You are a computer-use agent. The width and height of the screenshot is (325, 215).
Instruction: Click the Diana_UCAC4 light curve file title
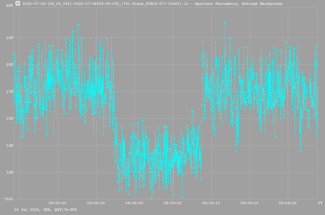[x=152, y=4]
